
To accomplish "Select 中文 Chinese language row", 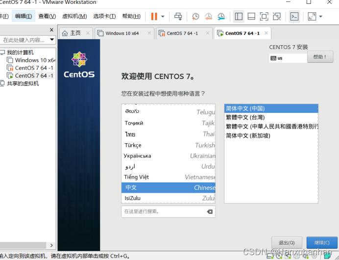I will tap(169, 187).
